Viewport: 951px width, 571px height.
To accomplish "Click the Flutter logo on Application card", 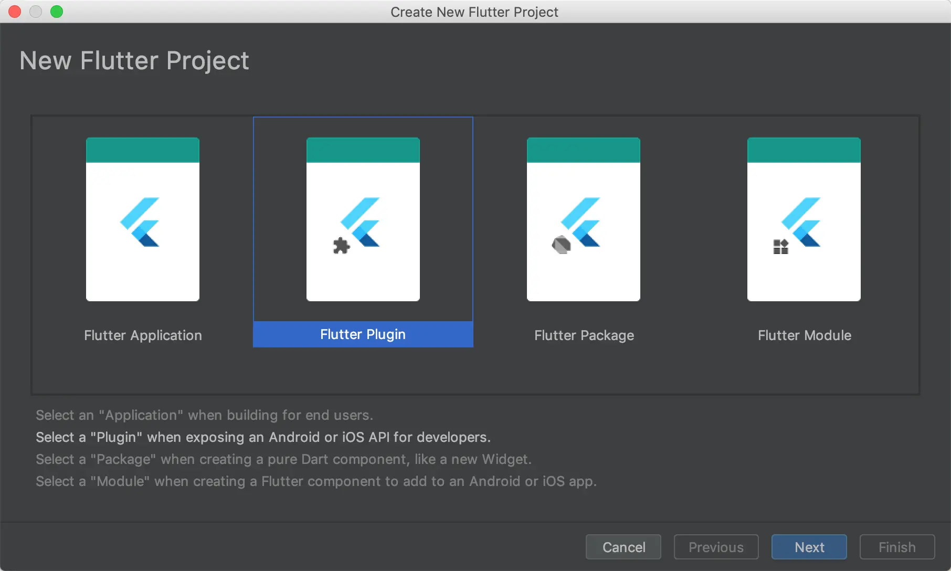I will pos(140,222).
